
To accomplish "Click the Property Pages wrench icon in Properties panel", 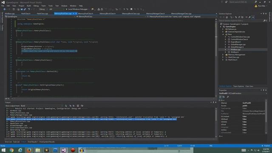I will point(228,97).
